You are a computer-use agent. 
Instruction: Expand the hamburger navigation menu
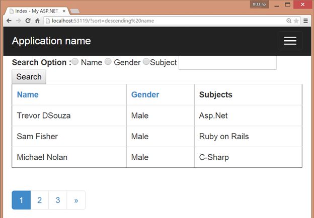pos(290,41)
